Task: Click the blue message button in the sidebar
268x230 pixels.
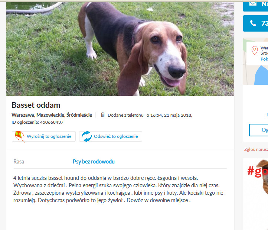Action: [x=255, y=6]
